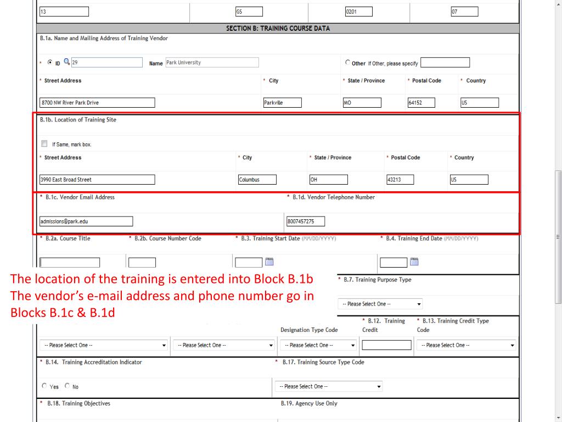Click the Vendor Telephone Number field 8007457275
Viewport: 562px width, 422px height.
click(x=306, y=221)
